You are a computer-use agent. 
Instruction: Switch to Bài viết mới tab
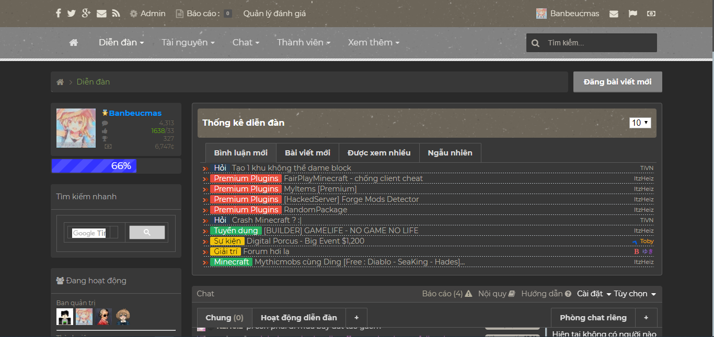pyautogui.click(x=307, y=153)
